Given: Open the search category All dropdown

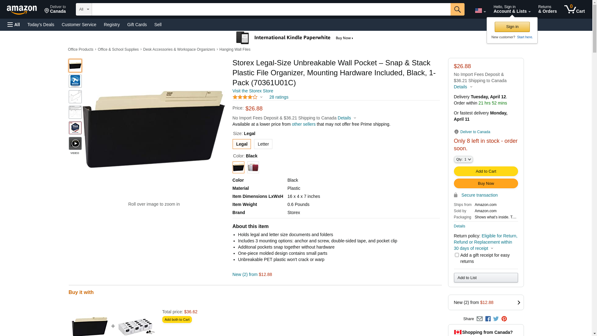Looking at the screenshot, I should 84,9.
